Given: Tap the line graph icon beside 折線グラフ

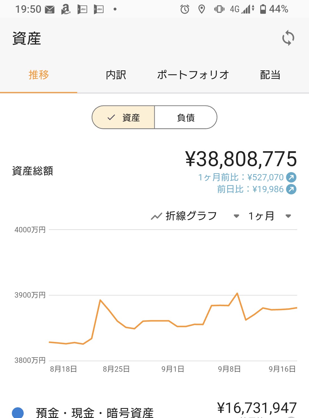Looking at the screenshot, I should click(156, 216).
